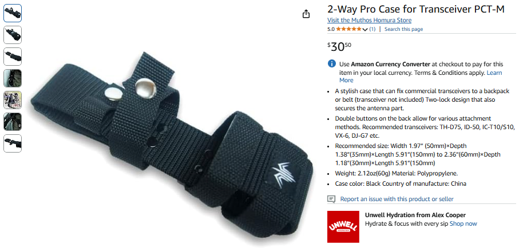519x248 pixels.
Task: Select the seventh product thumbnail
Action: pyautogui.click(x=13, y=143)
